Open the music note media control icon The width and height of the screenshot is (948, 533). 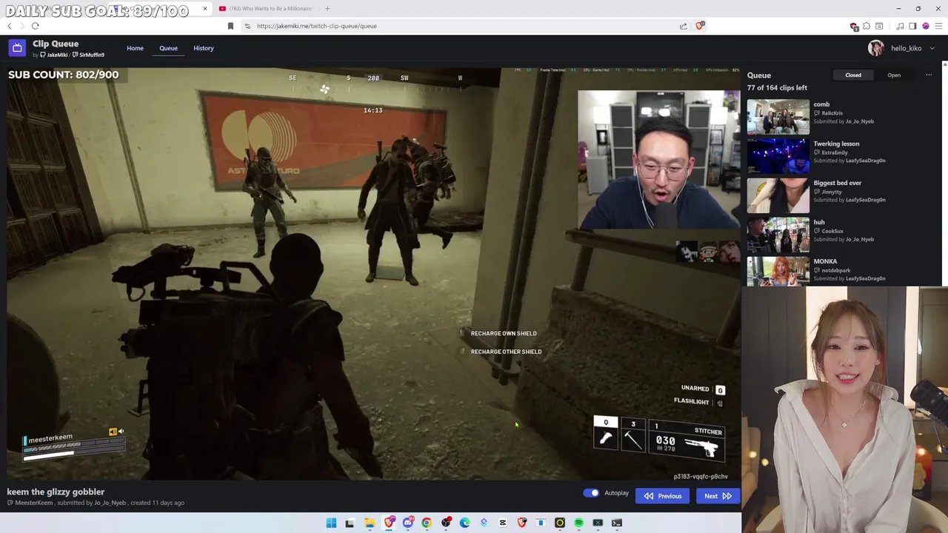click(900, 26)
